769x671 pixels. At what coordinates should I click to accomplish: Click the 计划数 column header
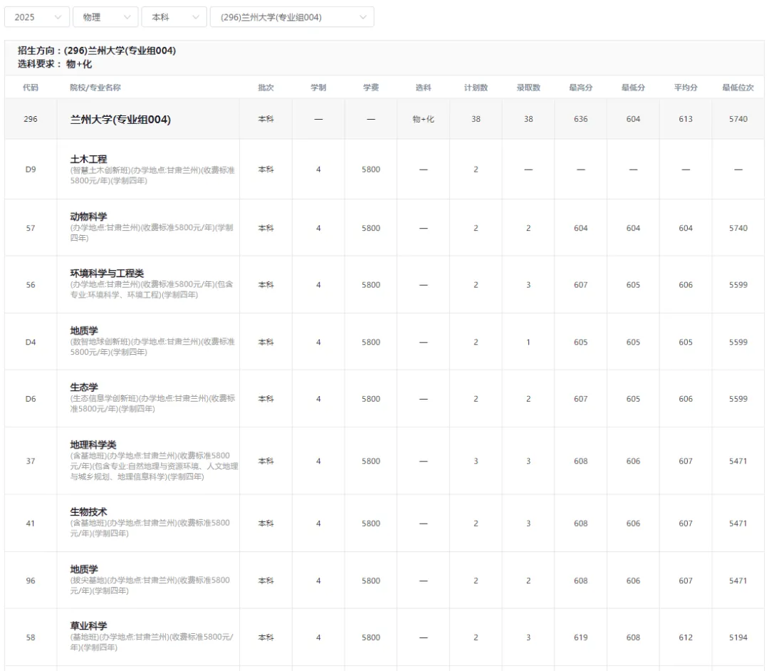(476, 88)
